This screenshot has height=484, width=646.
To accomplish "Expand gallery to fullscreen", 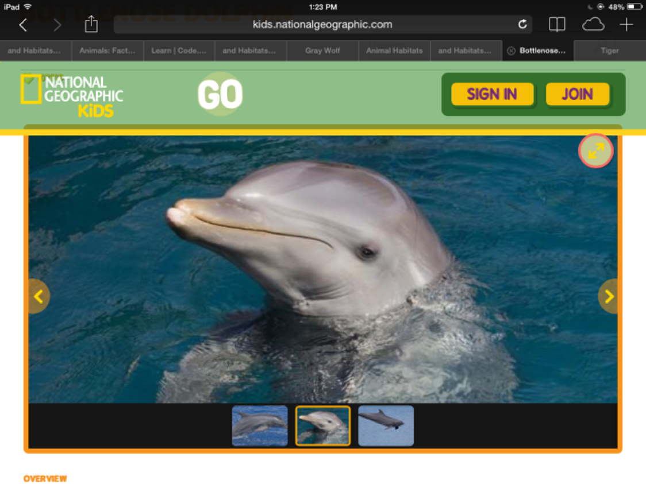I will click(595, 151).
